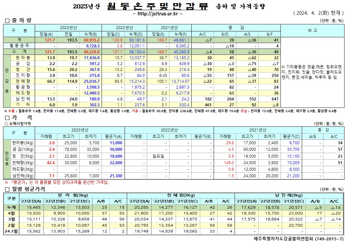
Task: Click the 황금향 row label
Action: click(x=23, y=87)
